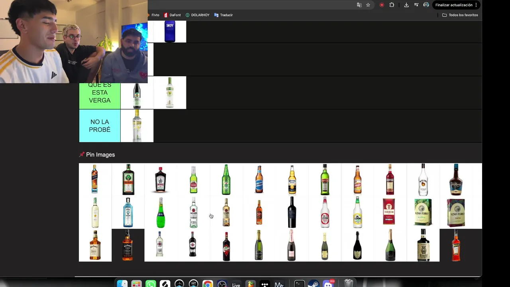Click the clear Bacardi white rum bottle

[x=194, y=212]
